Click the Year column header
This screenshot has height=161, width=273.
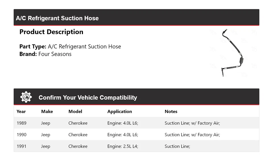(x=21, y=112)
